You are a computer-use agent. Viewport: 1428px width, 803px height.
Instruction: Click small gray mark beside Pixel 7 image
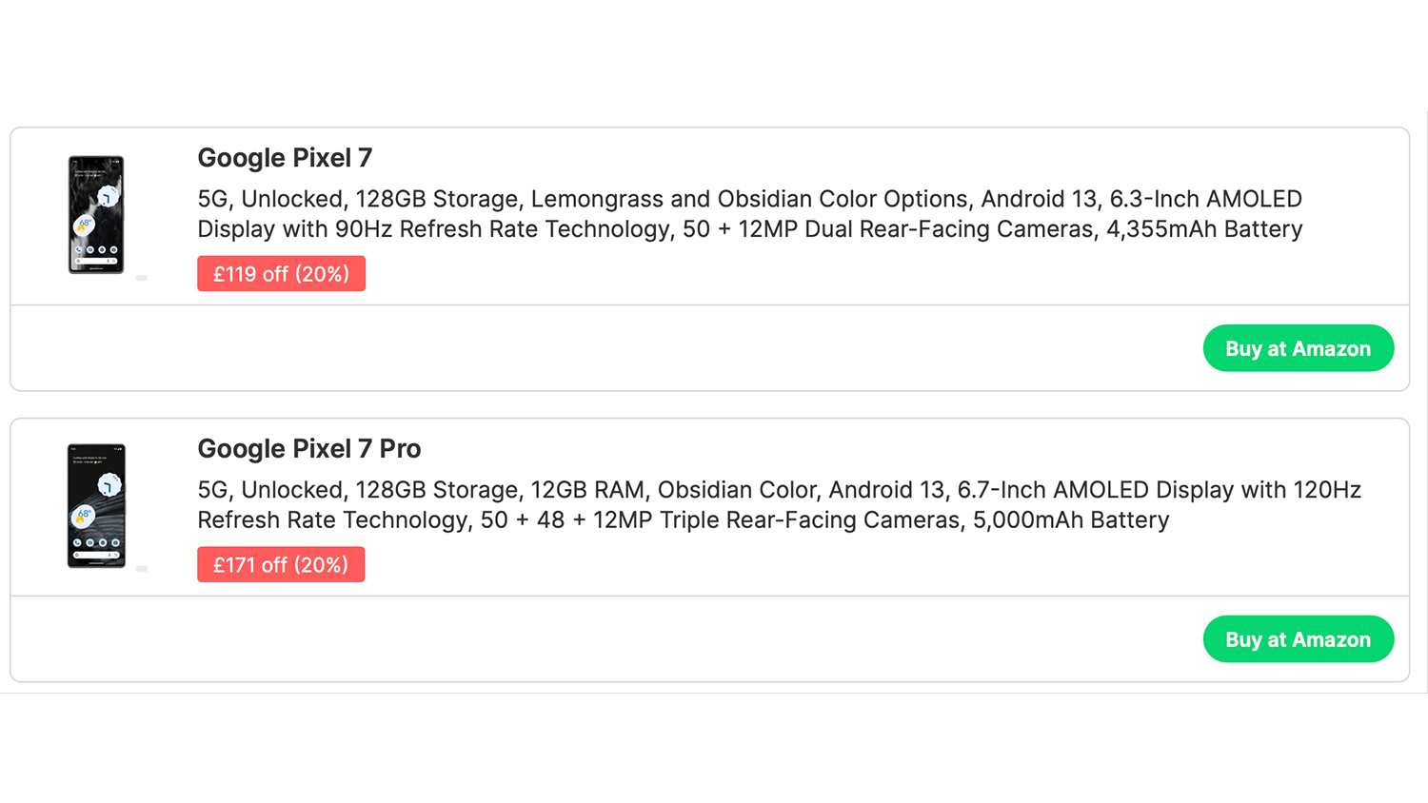(142, 278)
